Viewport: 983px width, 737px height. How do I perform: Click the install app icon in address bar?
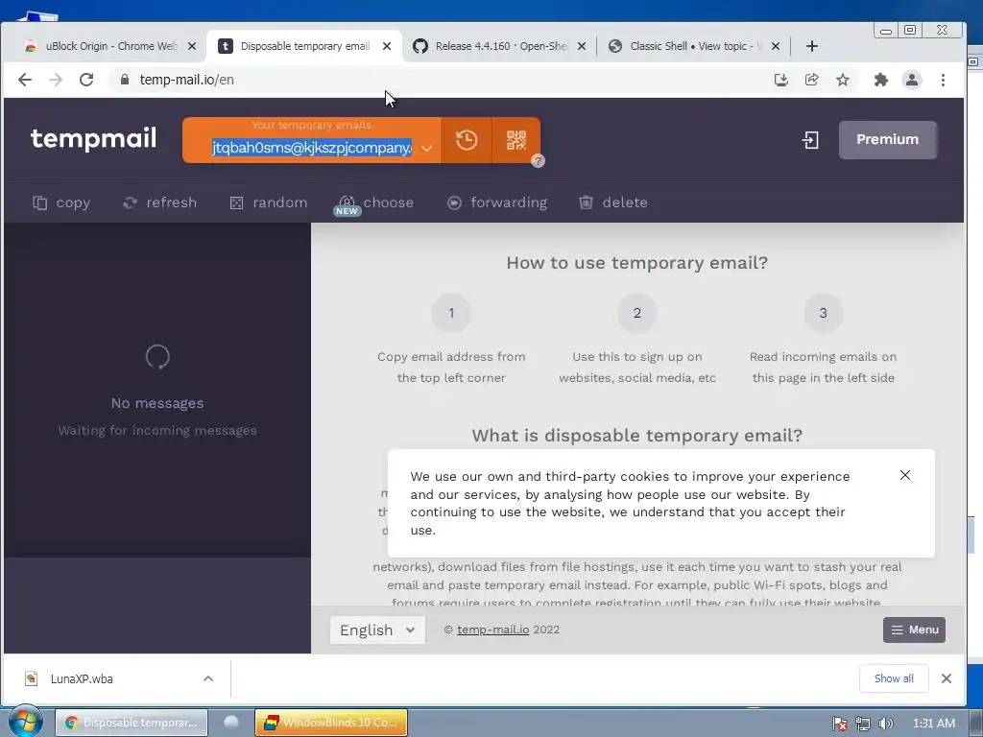781,80
